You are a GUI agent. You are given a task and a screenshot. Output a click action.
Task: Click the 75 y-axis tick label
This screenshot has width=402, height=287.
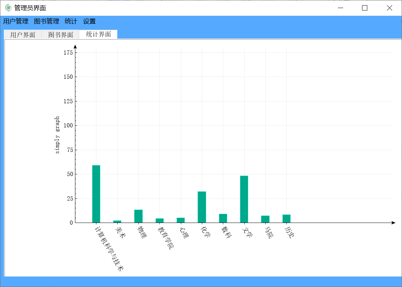(70, 150)
